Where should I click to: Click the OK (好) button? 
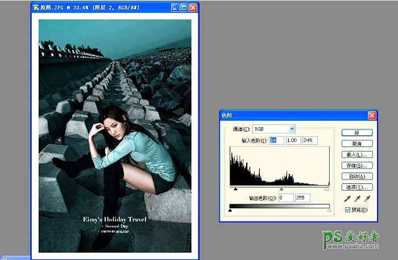(356, 132)
